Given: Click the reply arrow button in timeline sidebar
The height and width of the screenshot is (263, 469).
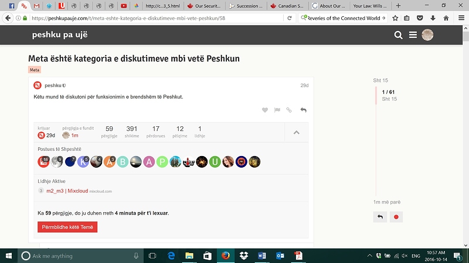Looking at the screenshot, I should tap(380, 217).
